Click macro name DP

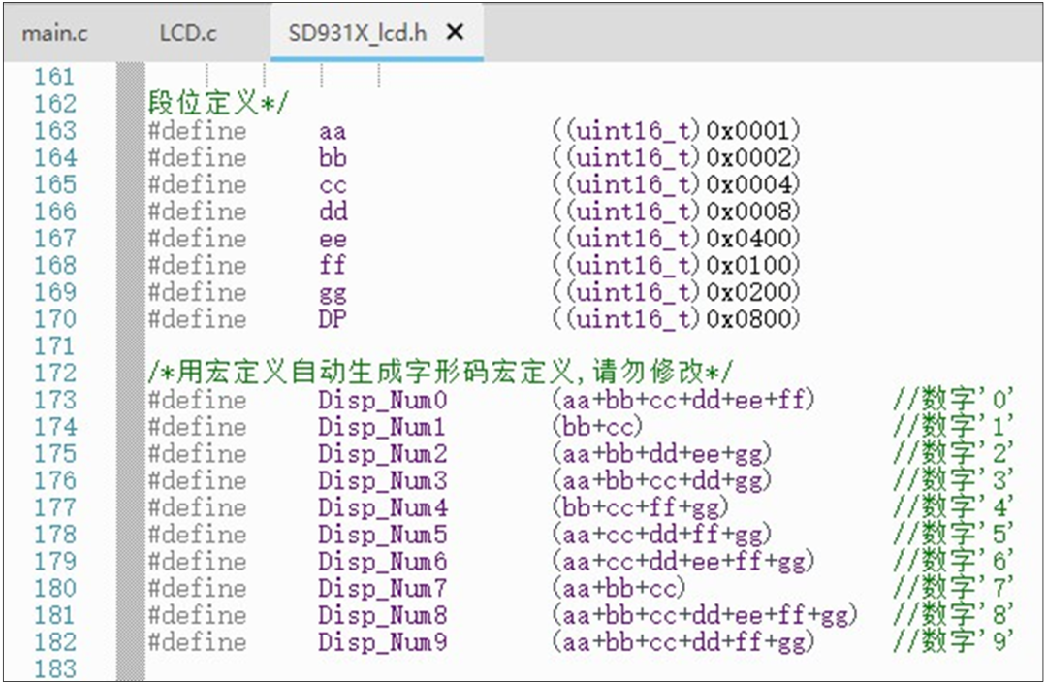333,318
